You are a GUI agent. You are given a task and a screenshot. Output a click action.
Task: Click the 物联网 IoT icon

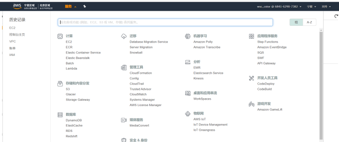click(x=187, y=114)
